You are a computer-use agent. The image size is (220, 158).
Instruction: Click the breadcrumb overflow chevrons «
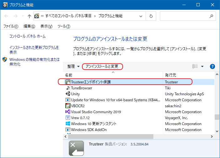point(42,16)
